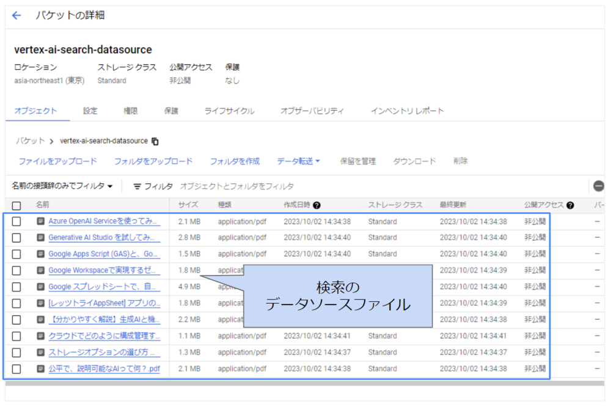The height and width of the screenshot is (407, 611).
Task: Click フォルダを作成 button
Action: coord(235,161)
